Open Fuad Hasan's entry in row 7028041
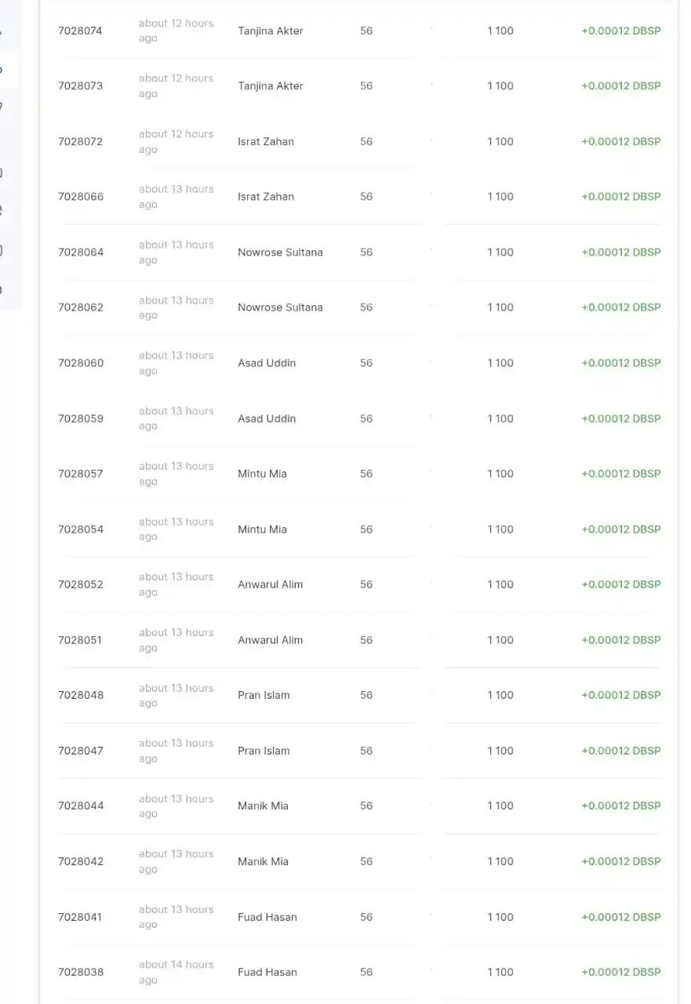 [x=267, y=917]
